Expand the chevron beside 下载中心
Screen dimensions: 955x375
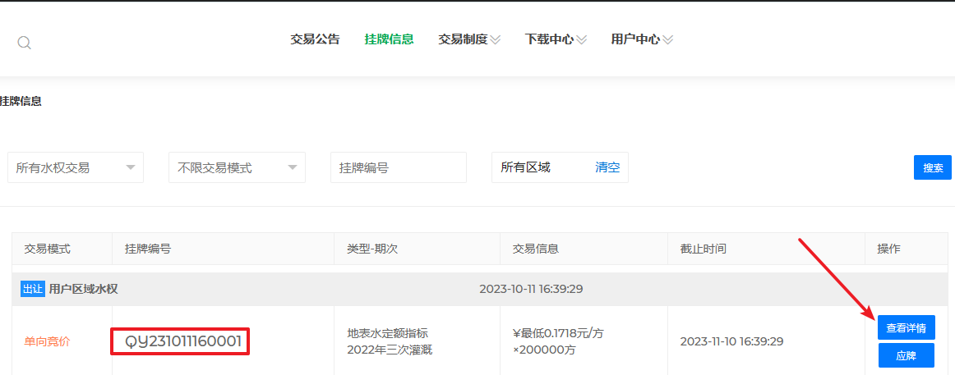(x=582, y=39)
